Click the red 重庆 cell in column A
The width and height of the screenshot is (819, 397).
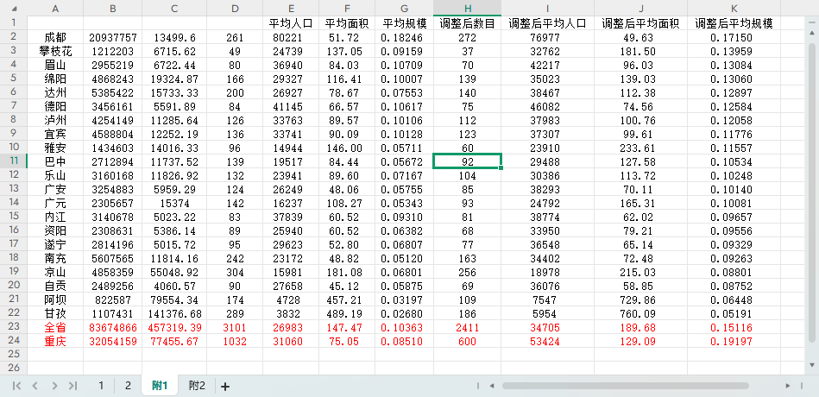pos(55,342)
